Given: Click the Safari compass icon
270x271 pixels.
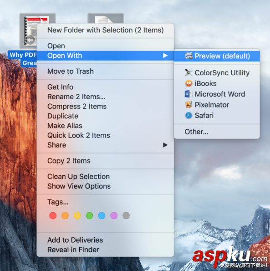Looking at the screenshot, I should (x=188, y=115).
